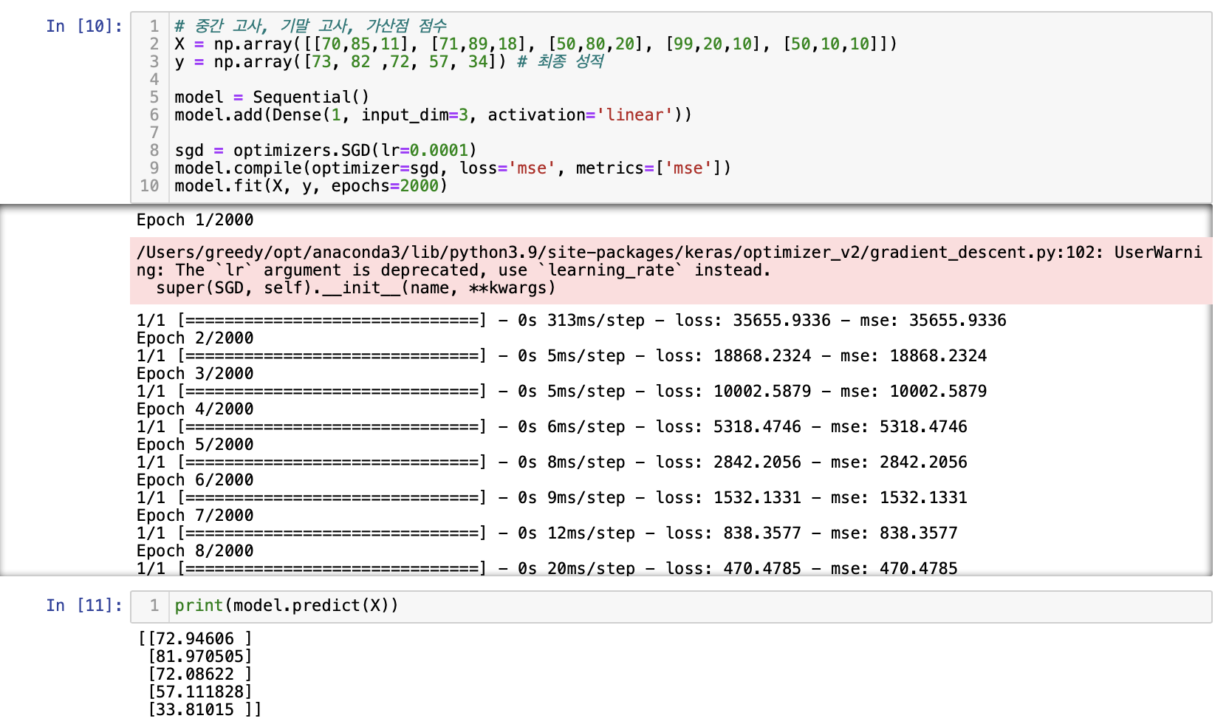Click the 'Epoch 4/2000' output line
Screen dimensions: 1229x727
195,409
